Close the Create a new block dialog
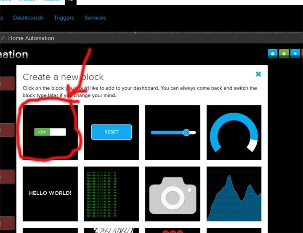The height and width of the screenshot is (233, 303). [258, 74]
